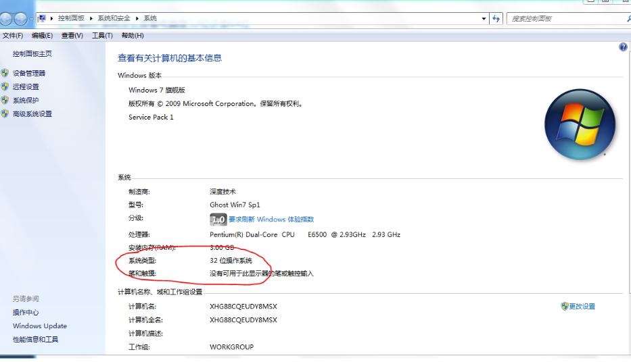Open Windows Update link

coord(40,326)
